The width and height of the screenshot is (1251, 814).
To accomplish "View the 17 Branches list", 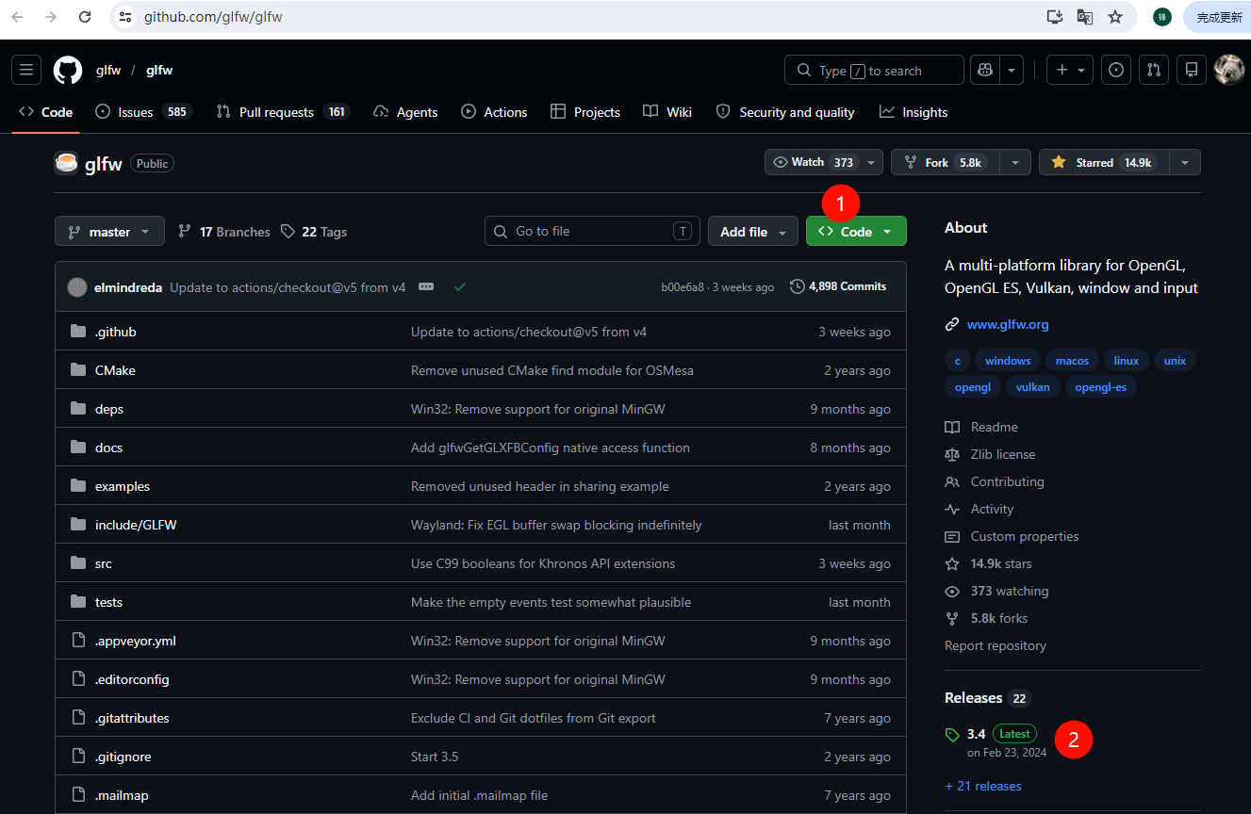I will coord(223,232).
